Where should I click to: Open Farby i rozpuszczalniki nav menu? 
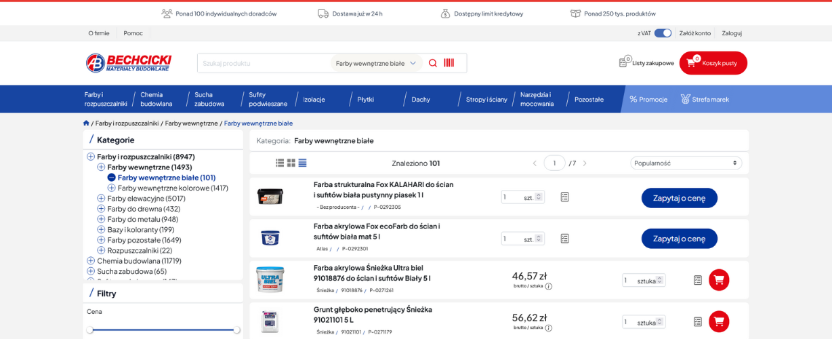coord(106,99)
